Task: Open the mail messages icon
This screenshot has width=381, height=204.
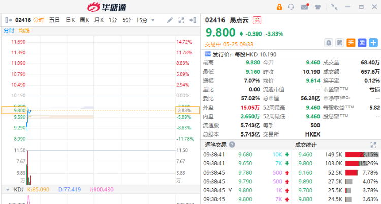Action: (305, 7)
